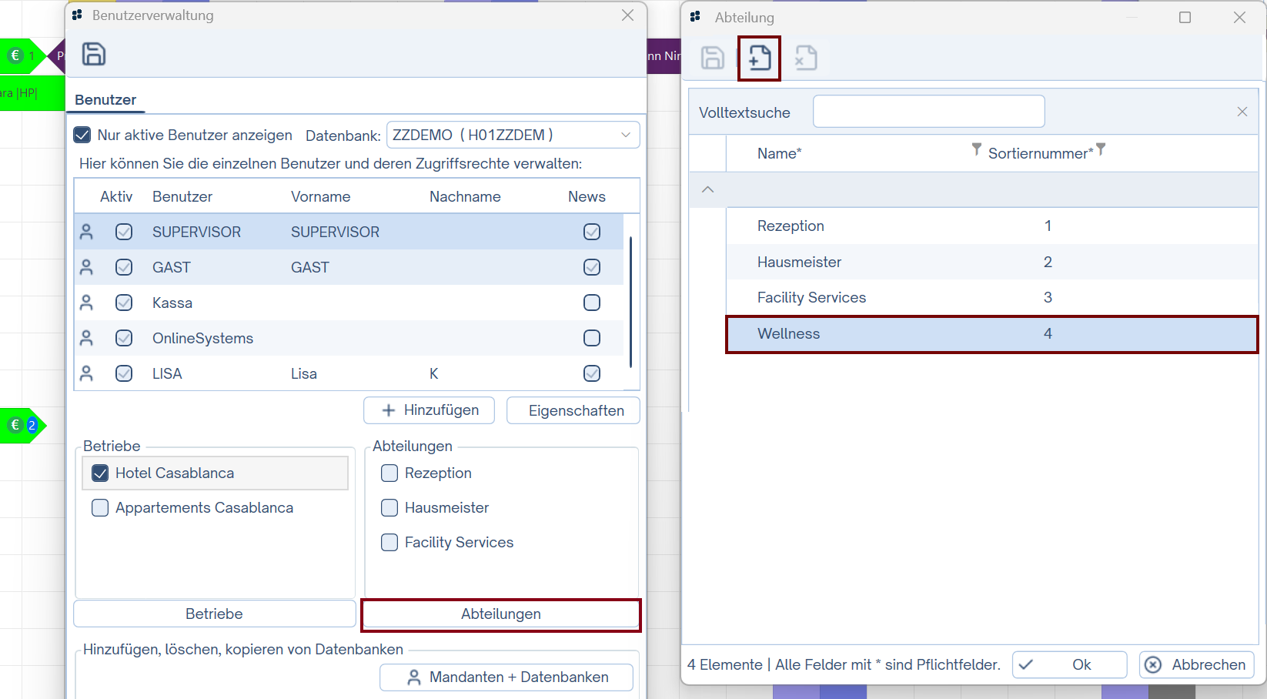The height and width of the screenshot is (699, 1267).
Task: Check the Appartements Casablanca checkbox
Action: coord(100,508)
